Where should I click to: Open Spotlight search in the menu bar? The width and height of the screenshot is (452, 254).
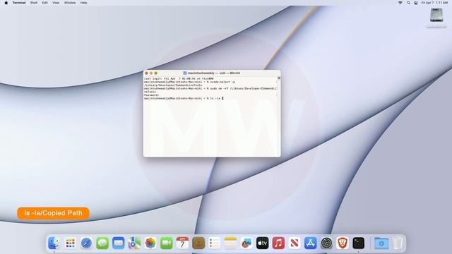408,3
